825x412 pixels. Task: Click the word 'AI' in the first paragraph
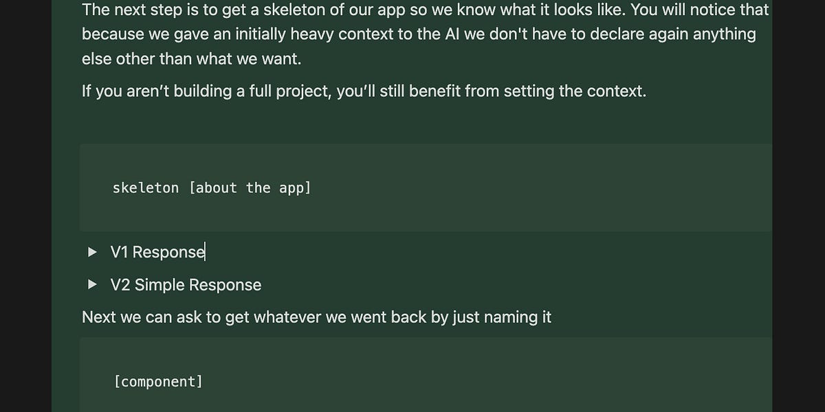[x=454, y=33]
